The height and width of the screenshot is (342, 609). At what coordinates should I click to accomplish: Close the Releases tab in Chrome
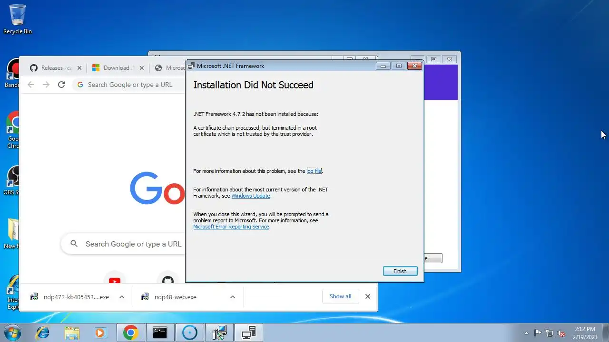point(79,68)
